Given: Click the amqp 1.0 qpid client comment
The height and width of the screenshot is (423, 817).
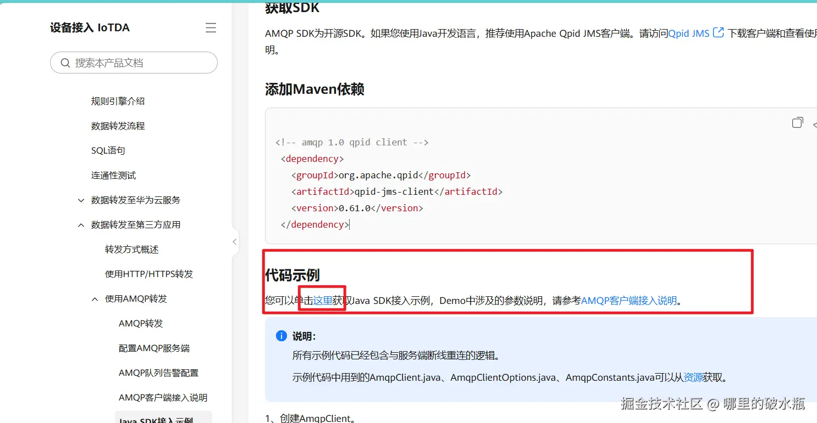Looking at the screenshot, I should tap(352, 143).
